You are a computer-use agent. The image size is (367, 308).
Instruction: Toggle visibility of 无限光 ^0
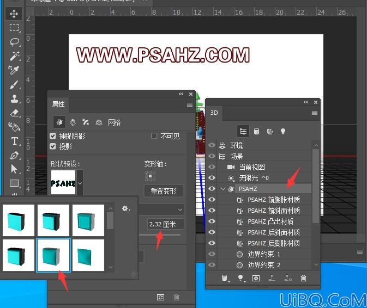click(212, 178)
